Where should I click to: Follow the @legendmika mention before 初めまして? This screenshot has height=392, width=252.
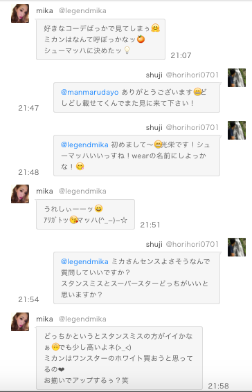click(x=84, y=144)
